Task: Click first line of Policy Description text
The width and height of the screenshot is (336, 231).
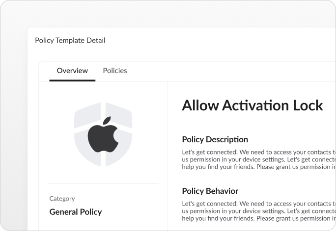Action: 259,152
